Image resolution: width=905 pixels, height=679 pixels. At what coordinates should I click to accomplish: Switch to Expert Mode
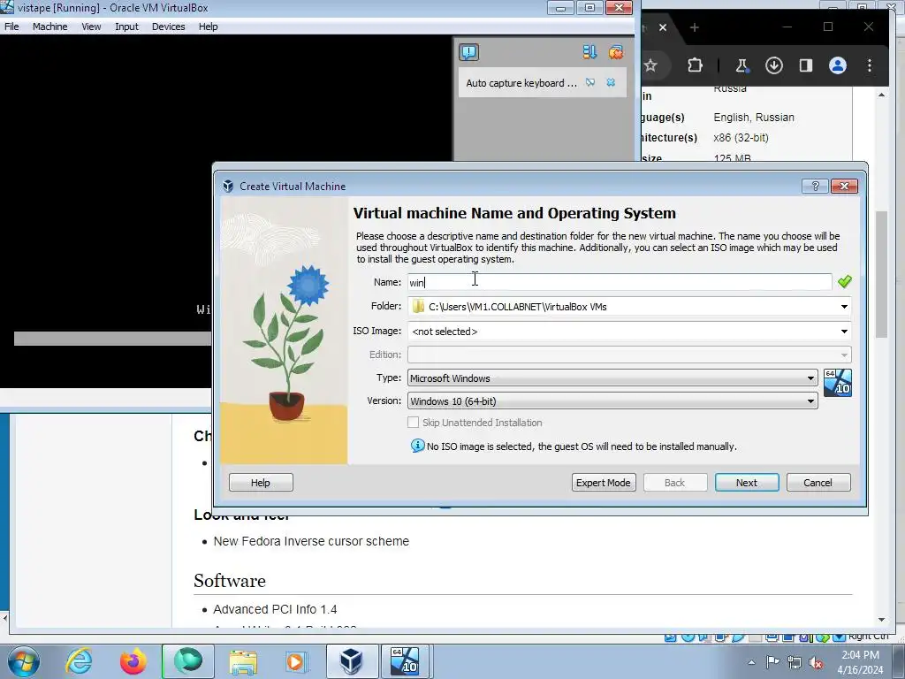click(x=603, y=483)
